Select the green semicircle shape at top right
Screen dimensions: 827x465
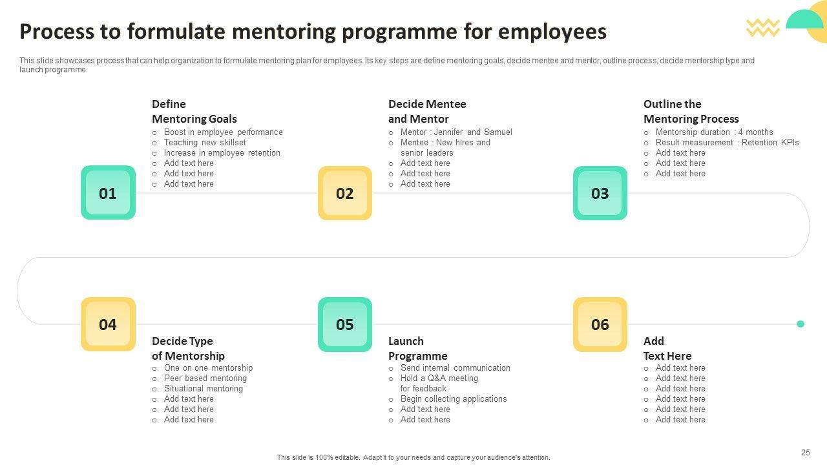803,21
